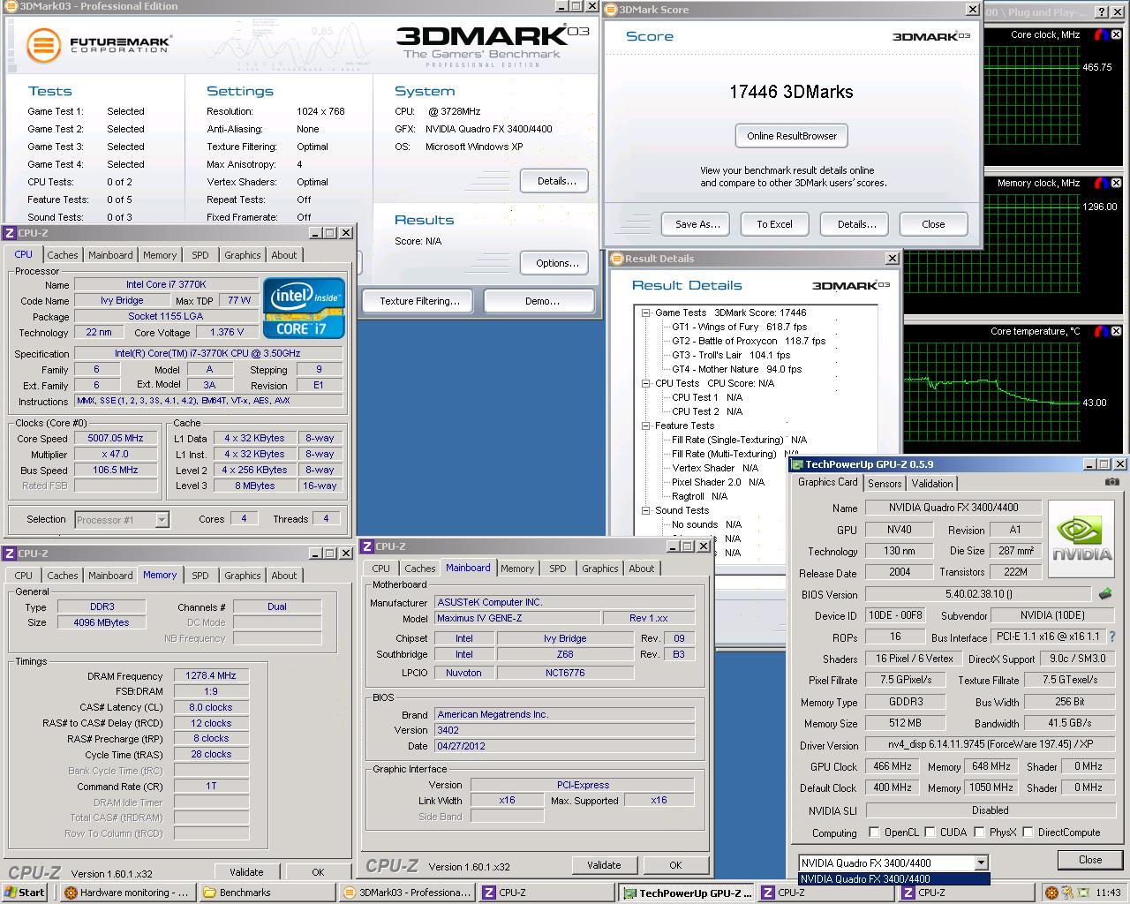Click the Intel Core i7 logo in CPU-Z
Screen dimensions: 1130x904
(x=304, y=308)
